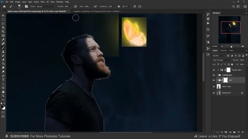Select the Rectangular Marquee tool

pyautogui.click(x=3, y=20)
